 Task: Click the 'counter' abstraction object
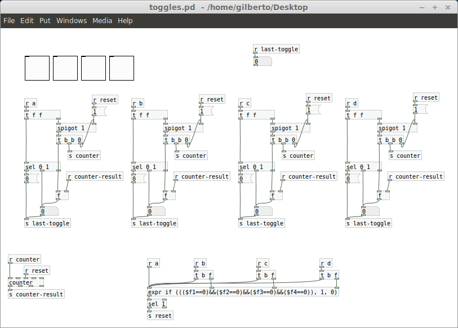pos(21,283)
